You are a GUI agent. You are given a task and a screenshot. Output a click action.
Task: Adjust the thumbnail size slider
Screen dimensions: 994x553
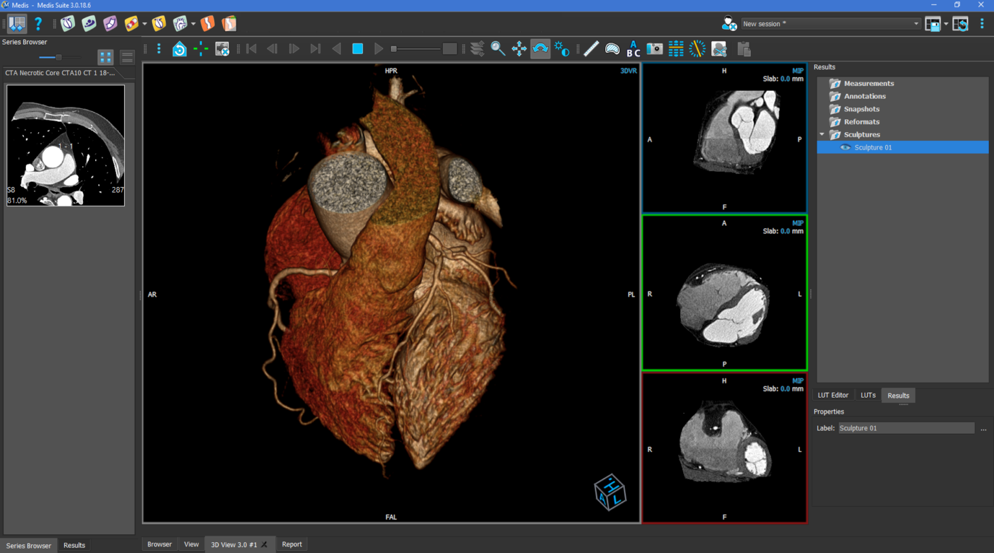[58, 58]
